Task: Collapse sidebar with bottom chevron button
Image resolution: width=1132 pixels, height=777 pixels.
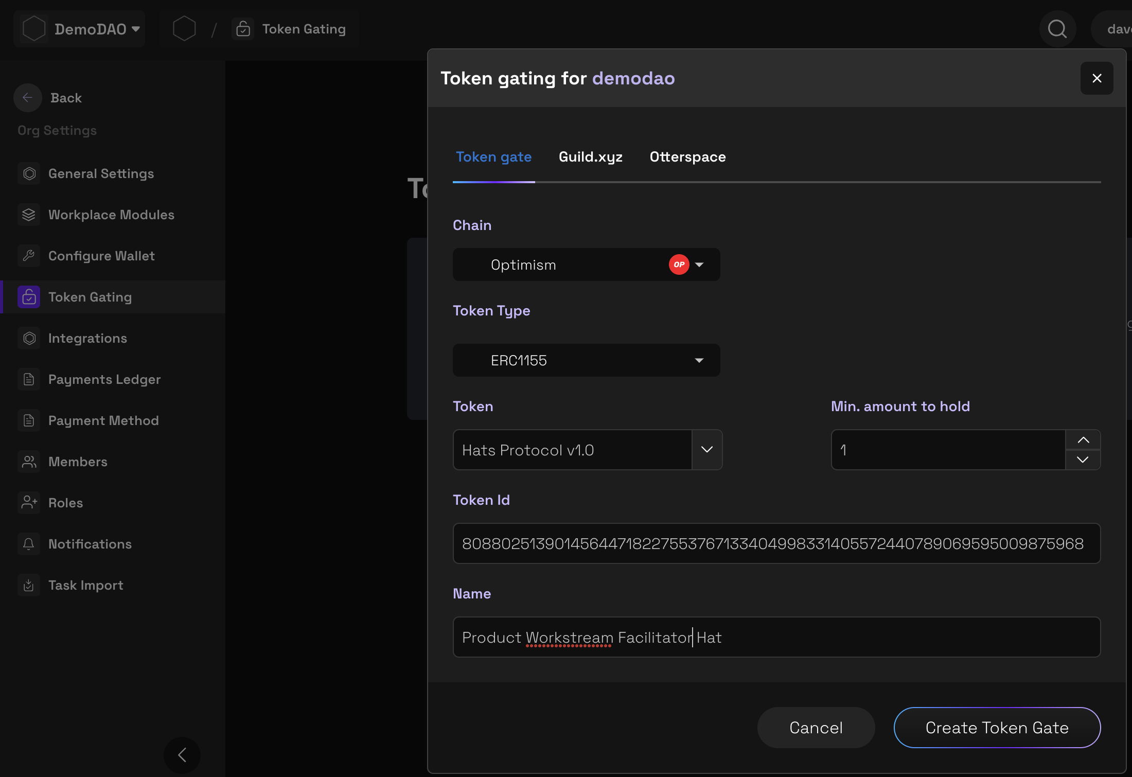Action: tap(182, 755)
